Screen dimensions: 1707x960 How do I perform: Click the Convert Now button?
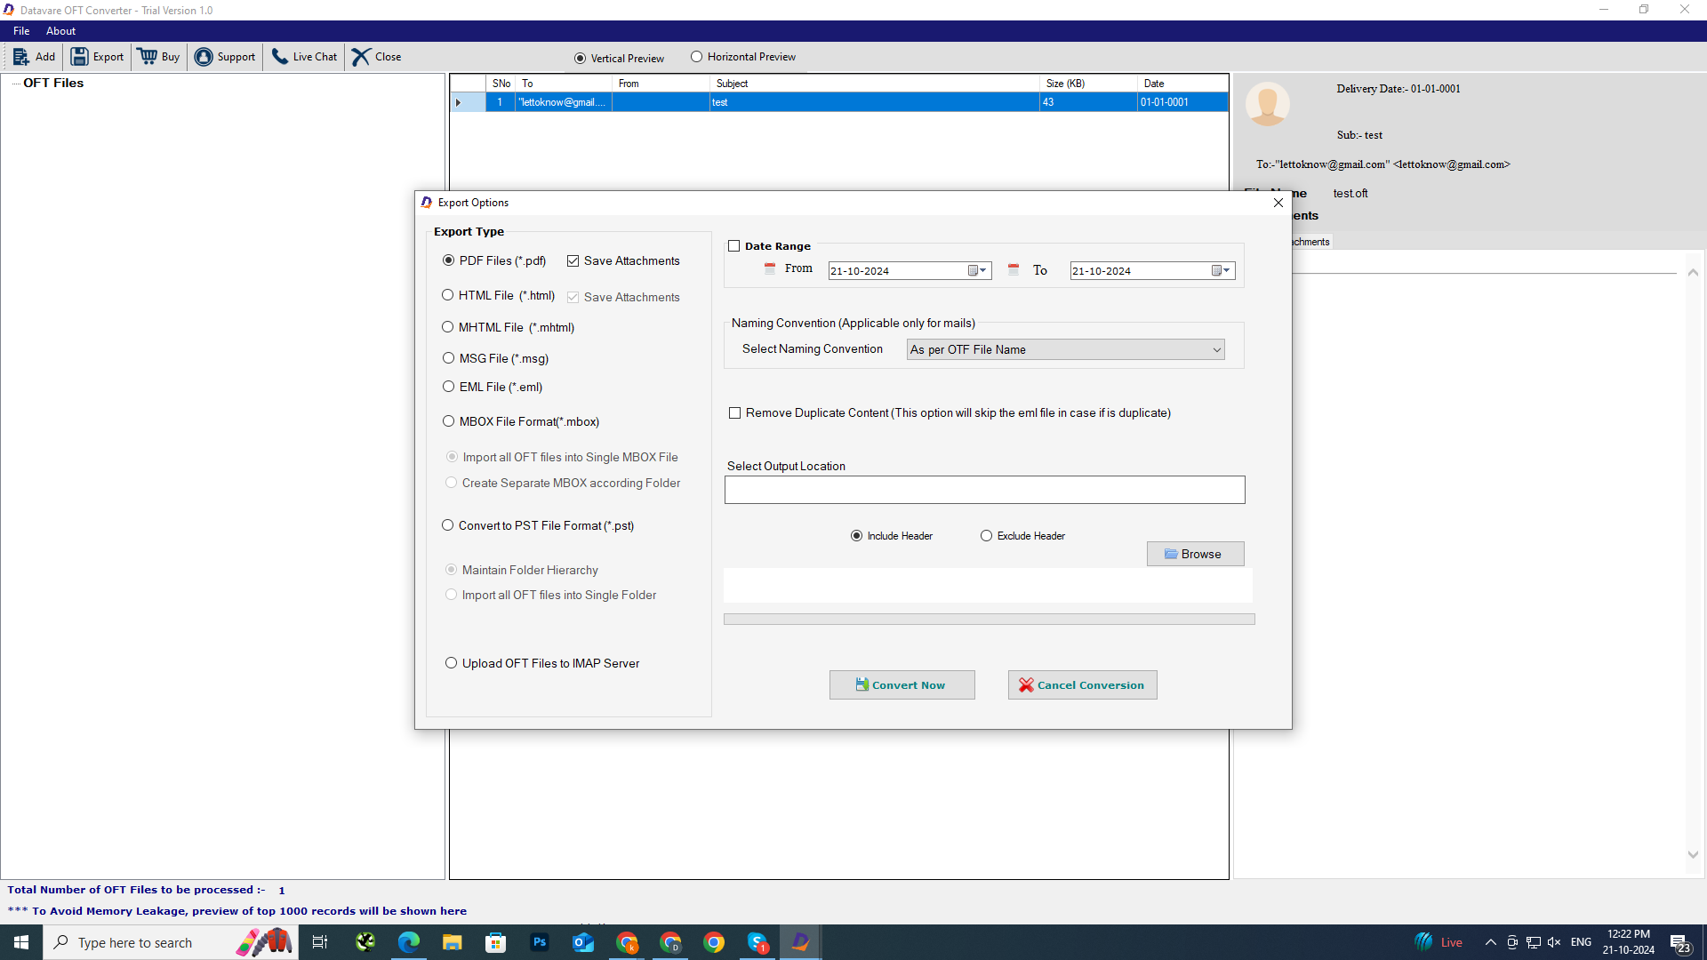(x=902, y=685)
